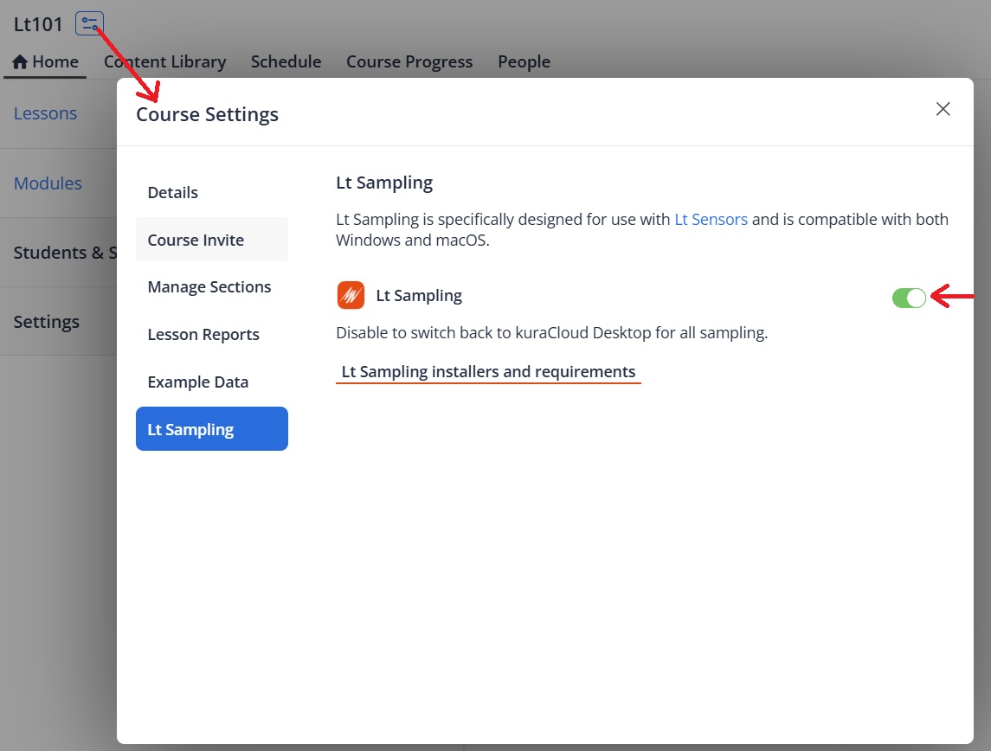This screenshot has width=991, height=751.
Task: Disable the Lt Sampling toggle switch
Action: pos(909,298)
